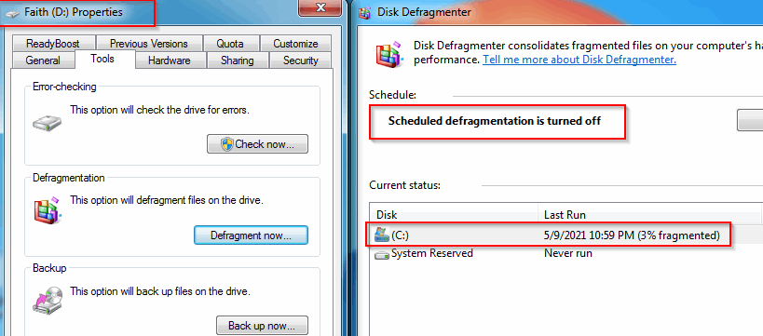Screen dimensions: 763x336
Task: Click the Disk Defragmenter header icon
Action: coord(388,55)
